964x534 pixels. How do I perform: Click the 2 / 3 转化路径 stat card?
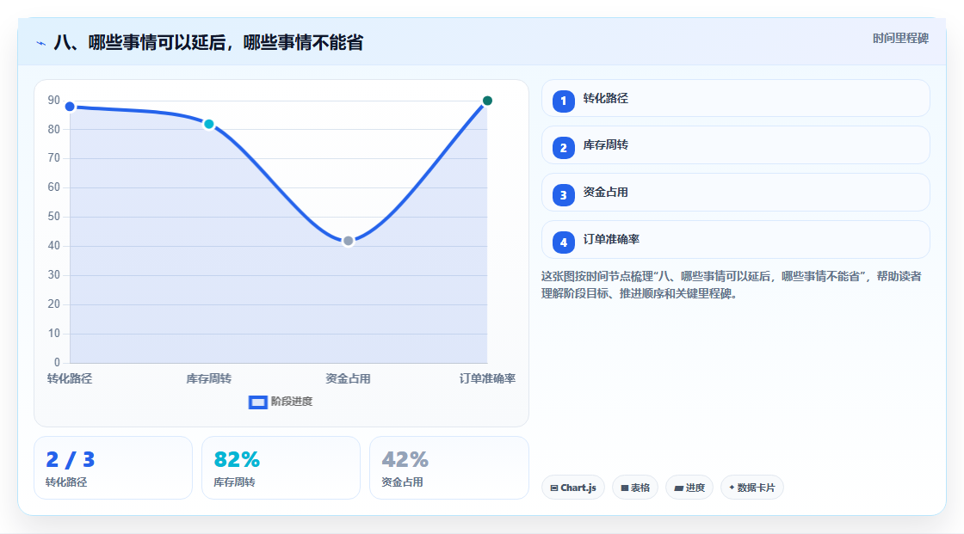point(113,469)
